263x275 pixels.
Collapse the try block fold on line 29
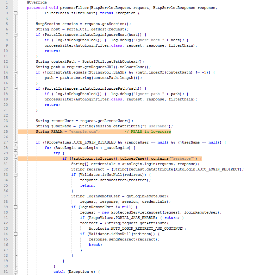point(16,153)
